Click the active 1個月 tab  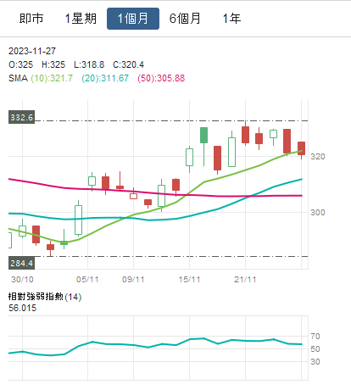133,19
